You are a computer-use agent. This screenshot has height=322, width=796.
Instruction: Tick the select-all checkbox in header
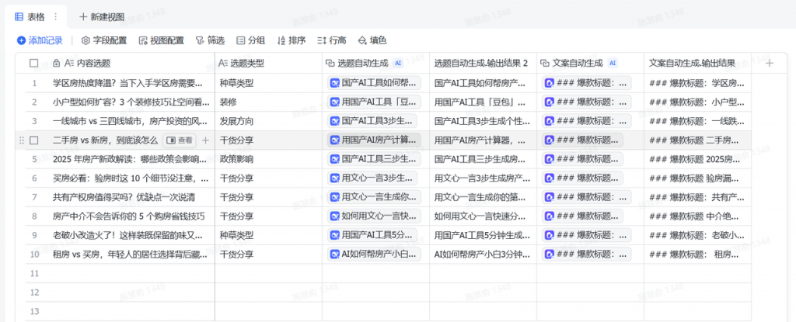click(x=34, y=64)
